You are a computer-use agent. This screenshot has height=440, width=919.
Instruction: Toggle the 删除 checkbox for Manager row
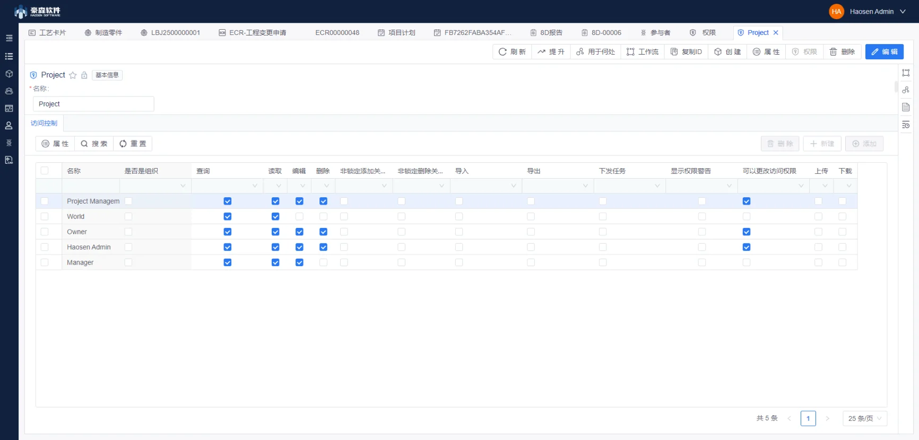click(x=323, y=262)
